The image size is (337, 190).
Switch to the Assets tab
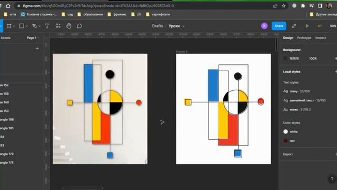click(x=5, y=37)
